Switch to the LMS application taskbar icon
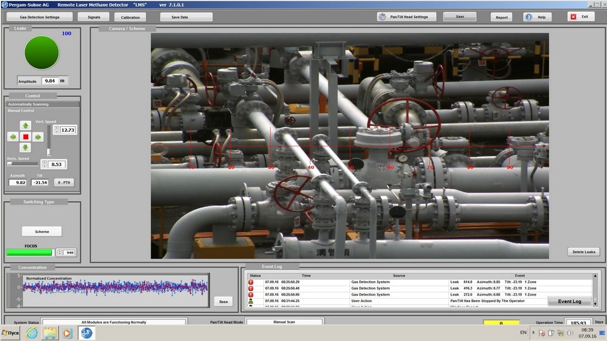The image size is (607, 341). [x=86, y=333]
